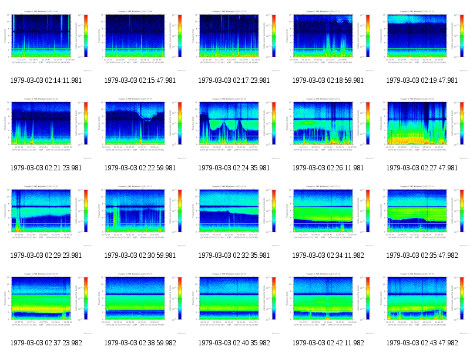Click the caption 1979-03-03 02:38:59.982
The image size is (470, 350).
140,343
